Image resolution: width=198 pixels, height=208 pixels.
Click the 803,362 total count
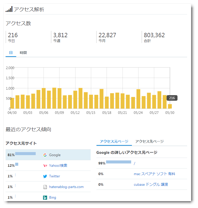click(x=154, y=35)
